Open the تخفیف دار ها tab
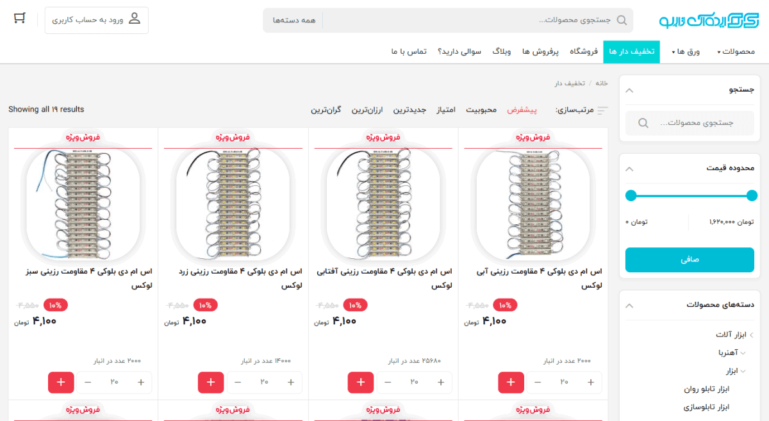The width and height of the screenshot is (769, 421). [631, 51]
